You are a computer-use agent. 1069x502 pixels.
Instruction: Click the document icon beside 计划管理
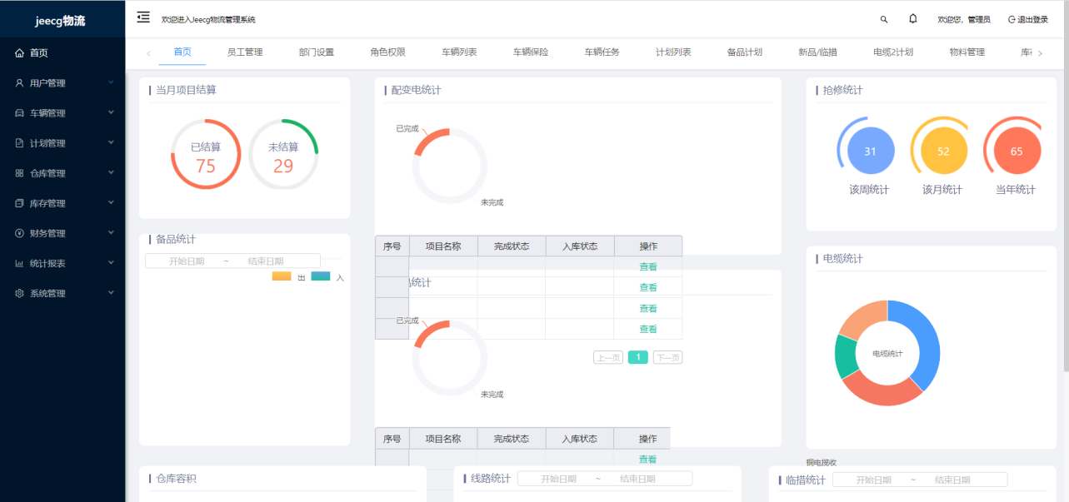pyautogui.click(x=20, y=143)
